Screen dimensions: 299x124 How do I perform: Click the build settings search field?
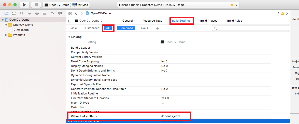pos(250,28)
